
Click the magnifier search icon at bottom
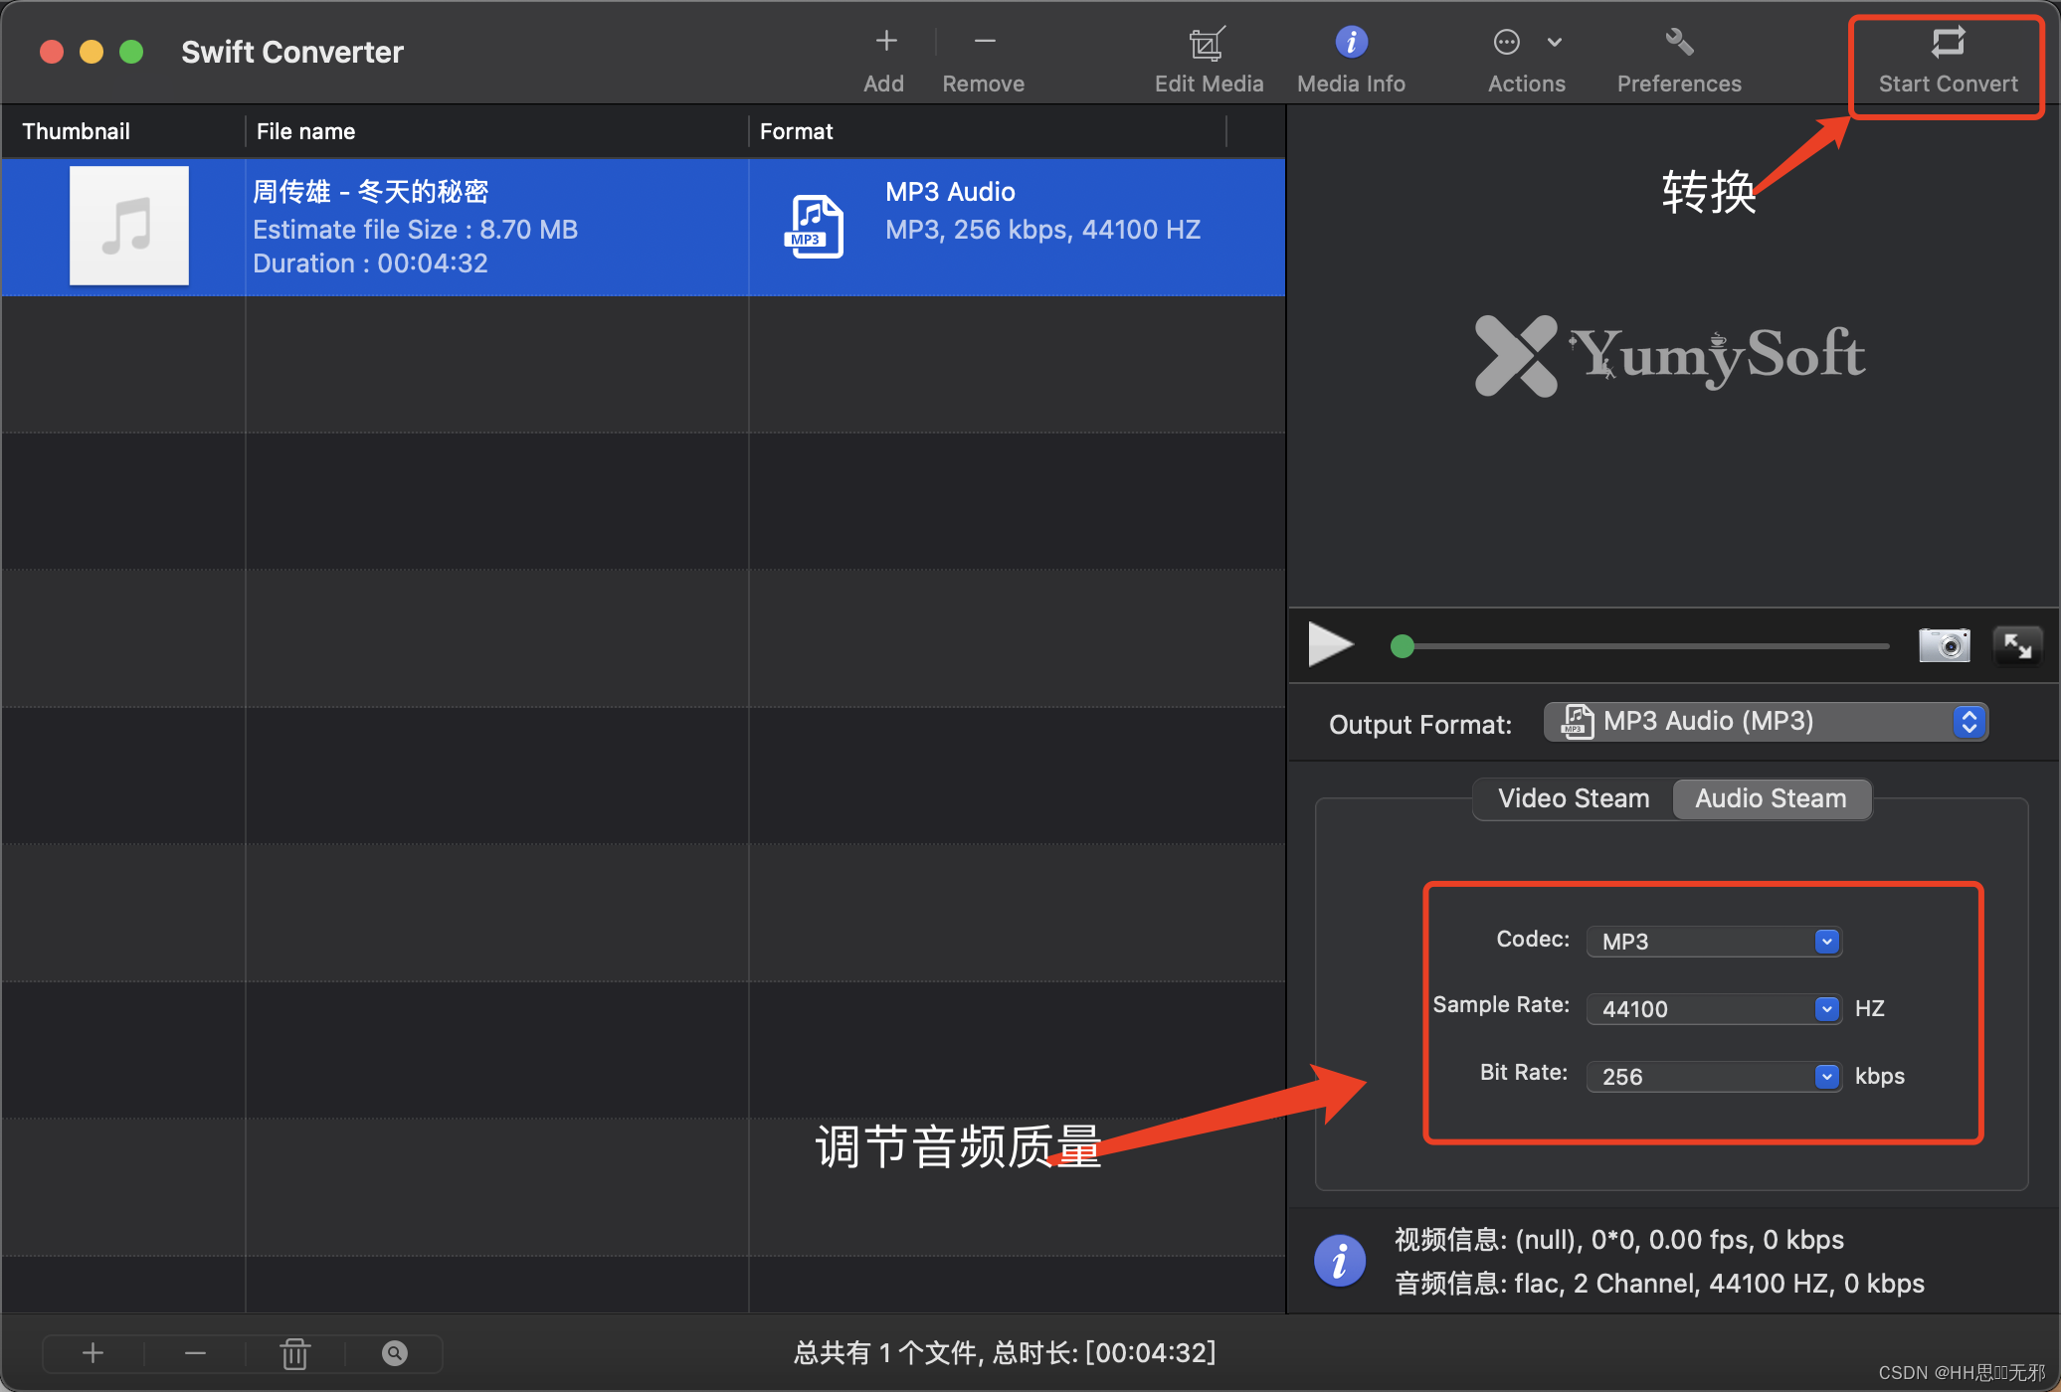click(x=394, y=1353)
